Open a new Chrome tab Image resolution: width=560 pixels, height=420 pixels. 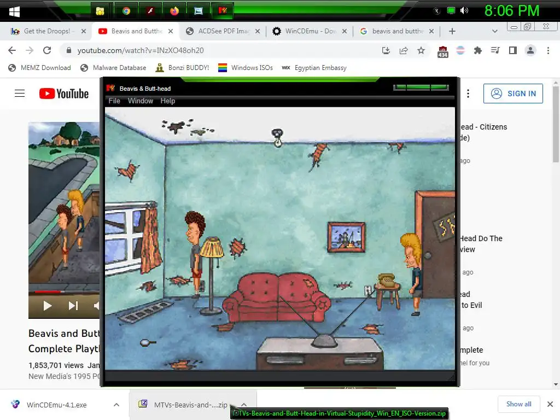(x=452, y=31)
